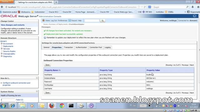200x112 pixels.
Task: Collapse the How do I panel
Action: (37, 78)
